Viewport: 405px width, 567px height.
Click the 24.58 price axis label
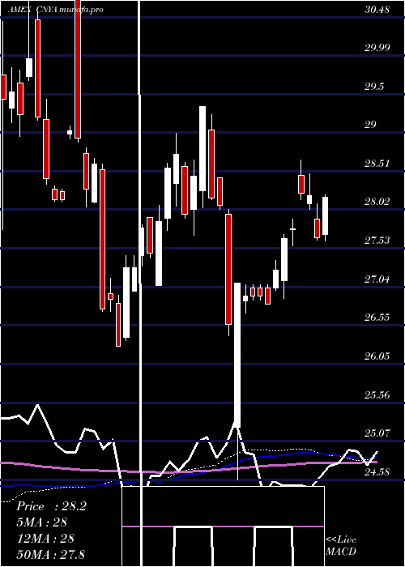(x=377, y=471)
